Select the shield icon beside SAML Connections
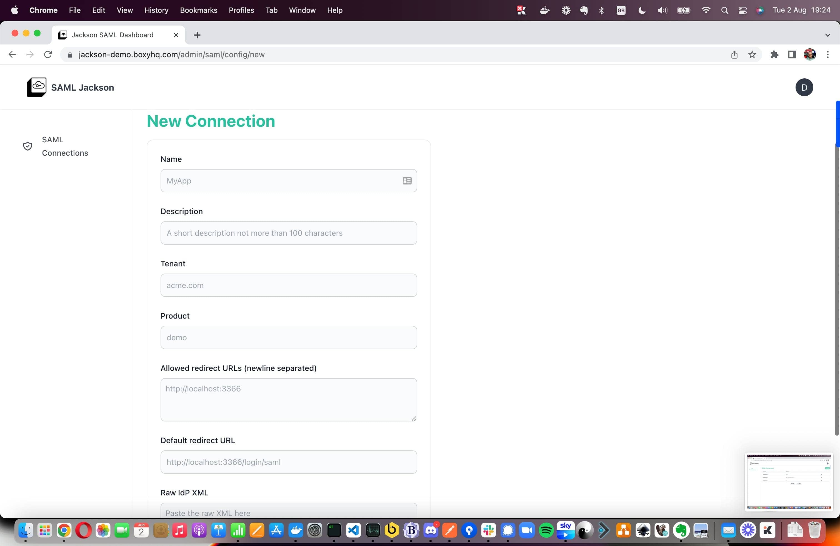Viewport: 840px width, 546px height. click(27, 146)
